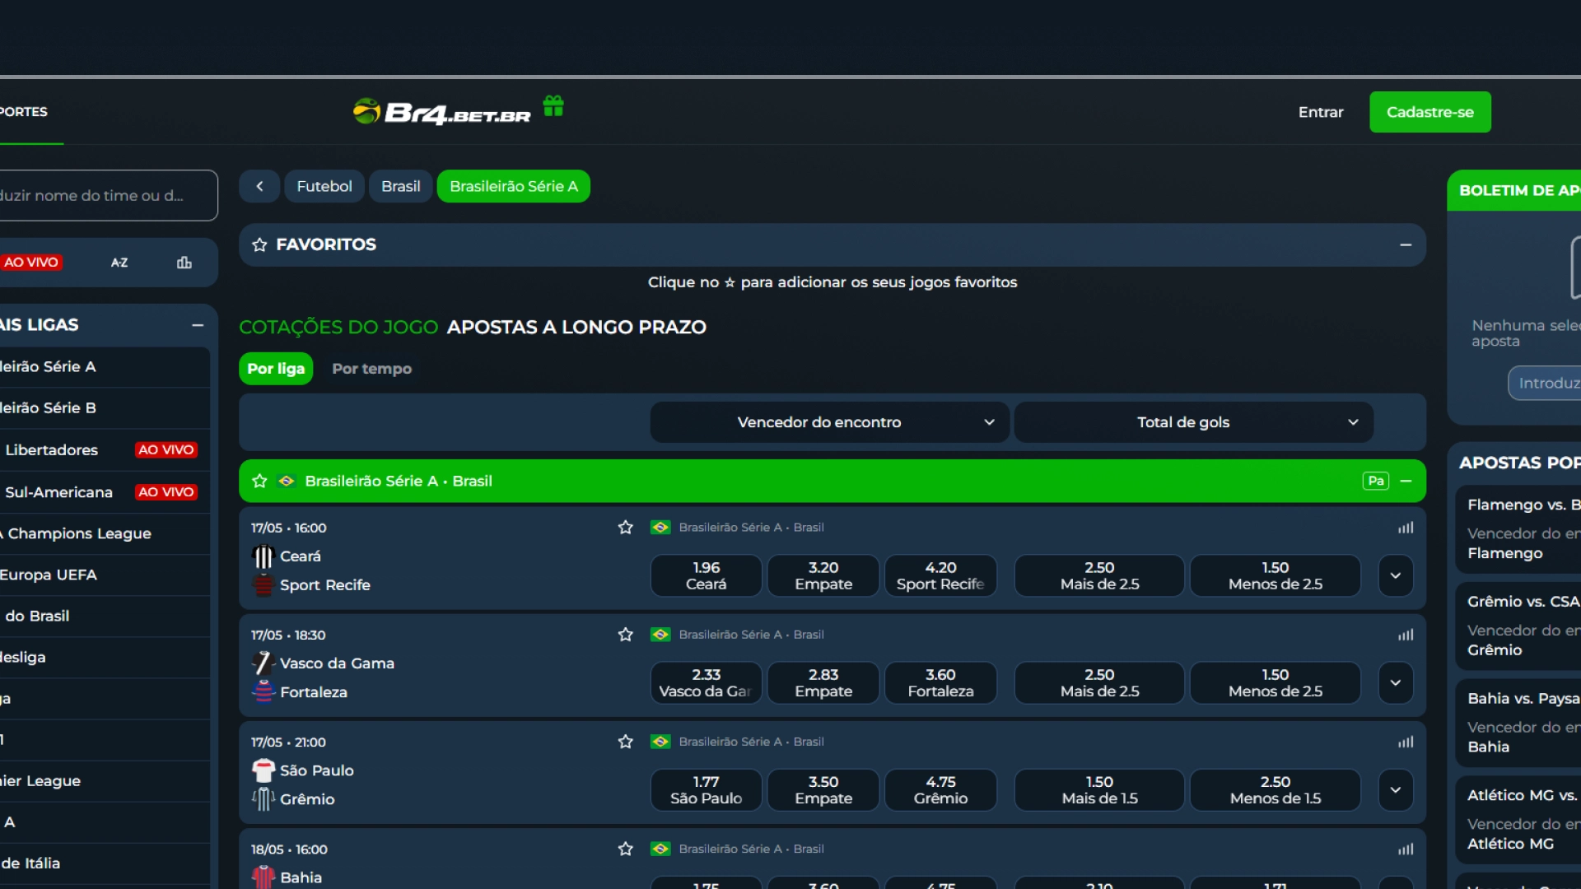Click the green gift box icon

(x=553, y=106)
